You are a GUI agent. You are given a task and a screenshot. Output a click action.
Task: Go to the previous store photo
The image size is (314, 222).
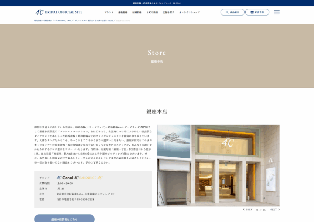click(x=248, y=209)
